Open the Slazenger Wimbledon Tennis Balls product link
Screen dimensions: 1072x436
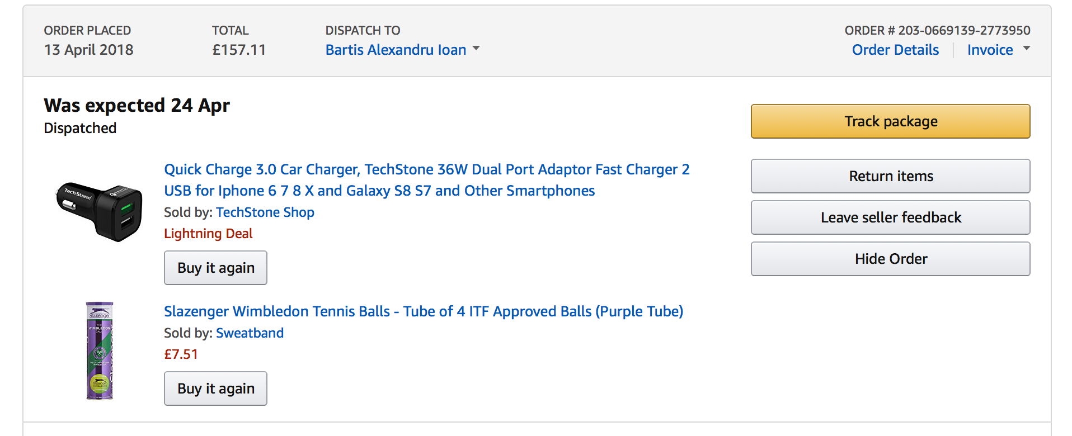pos(424,311)
